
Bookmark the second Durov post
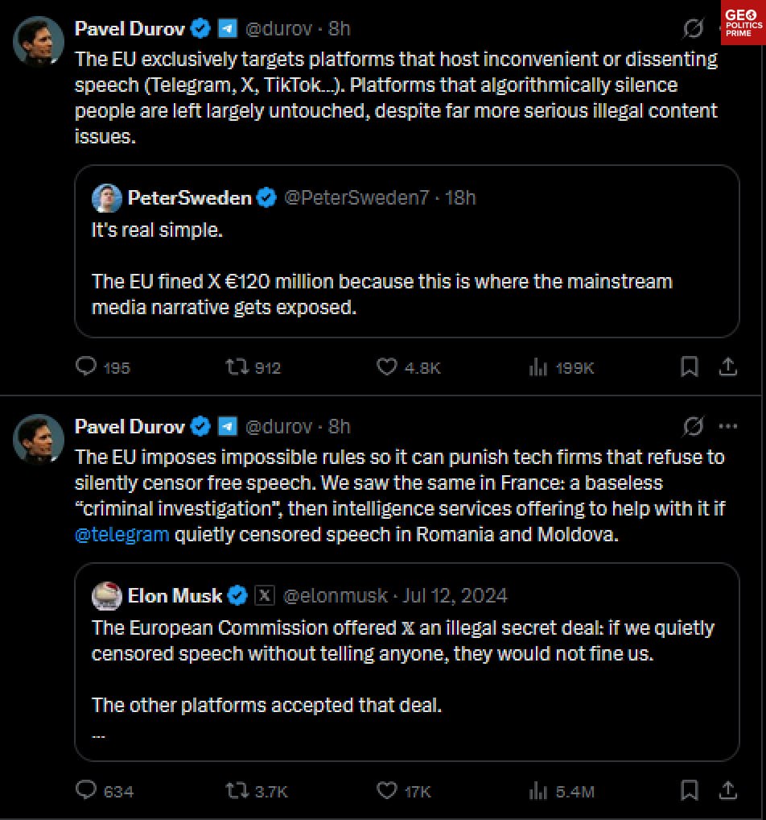tap(690, 790)
